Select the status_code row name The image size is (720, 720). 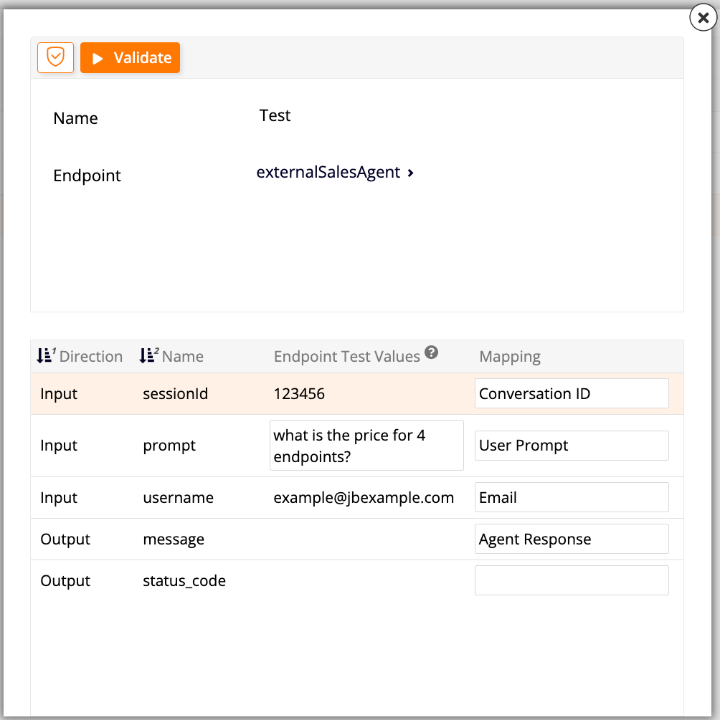184,581
